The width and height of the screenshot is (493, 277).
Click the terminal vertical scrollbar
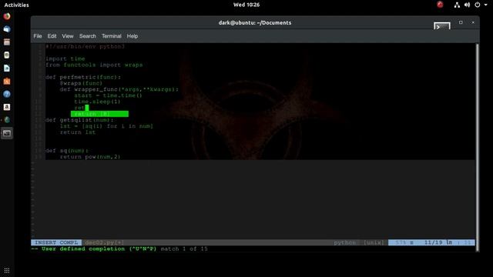point(478,147)
